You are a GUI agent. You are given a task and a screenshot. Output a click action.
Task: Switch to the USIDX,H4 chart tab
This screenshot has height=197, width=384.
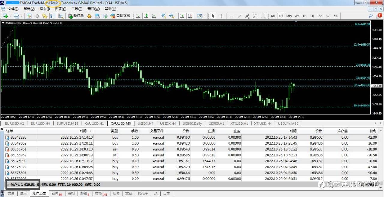click(145, 123)
